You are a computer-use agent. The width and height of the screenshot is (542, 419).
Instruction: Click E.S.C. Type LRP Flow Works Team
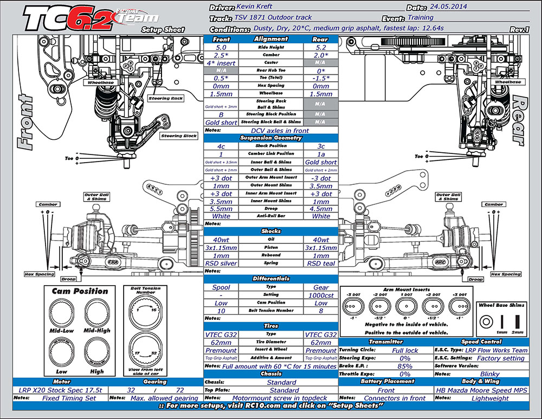point(496,350)
